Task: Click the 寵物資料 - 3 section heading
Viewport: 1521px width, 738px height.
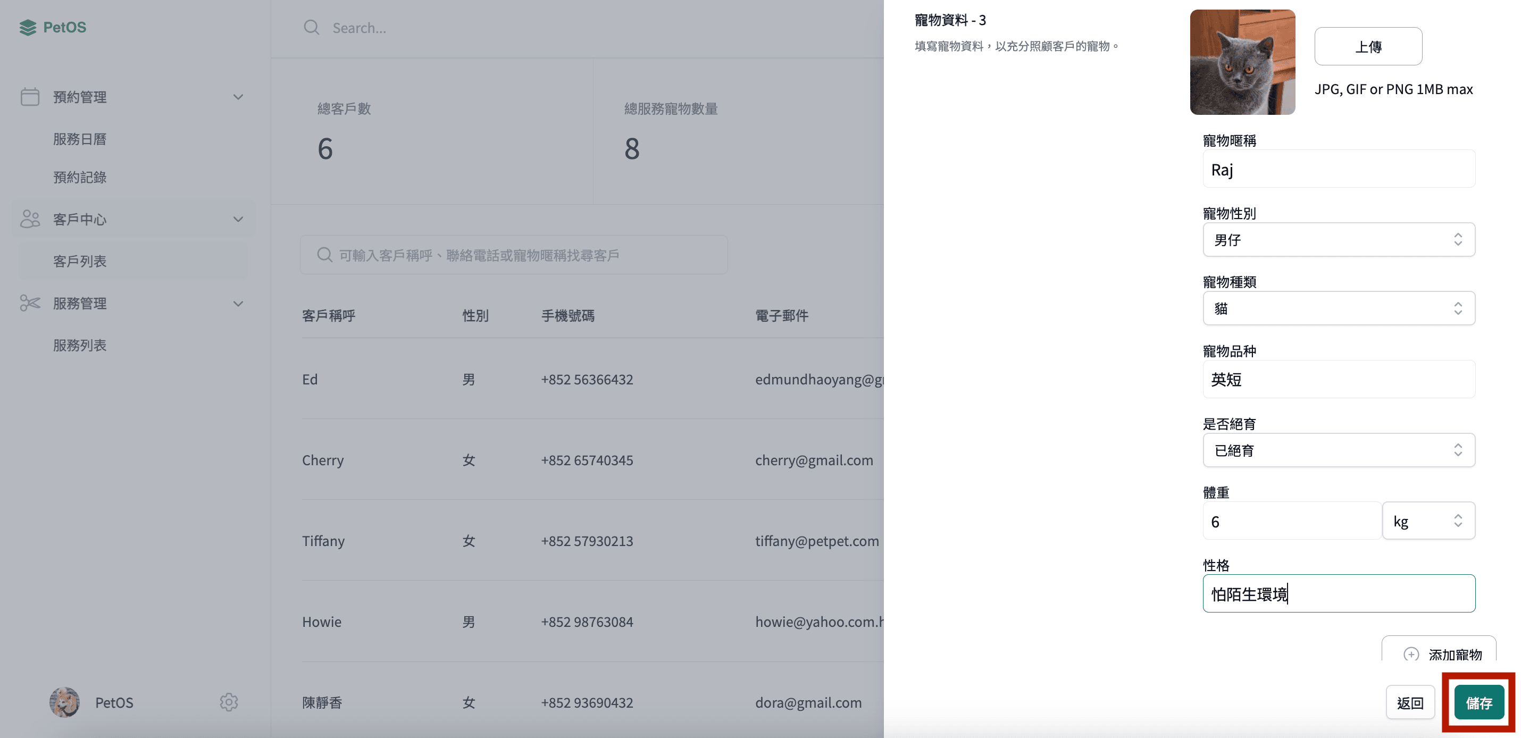Action: (950, 20)
